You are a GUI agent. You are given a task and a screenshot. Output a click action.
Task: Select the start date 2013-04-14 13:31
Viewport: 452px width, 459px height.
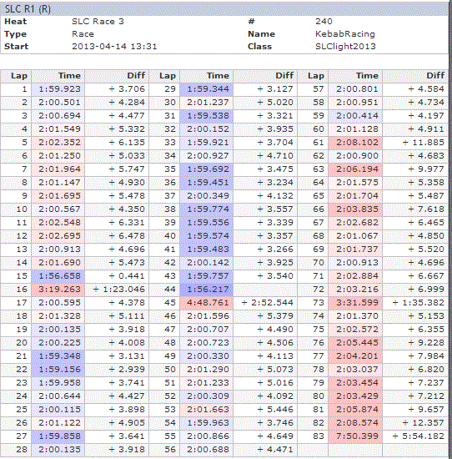point(114,47)
